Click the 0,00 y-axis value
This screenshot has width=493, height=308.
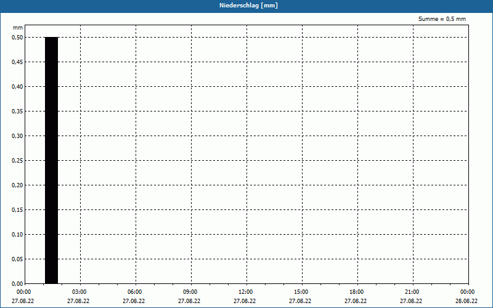(17, 283)
